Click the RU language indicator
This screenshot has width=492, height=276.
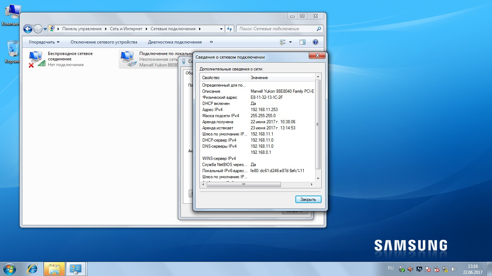[391, 268]
